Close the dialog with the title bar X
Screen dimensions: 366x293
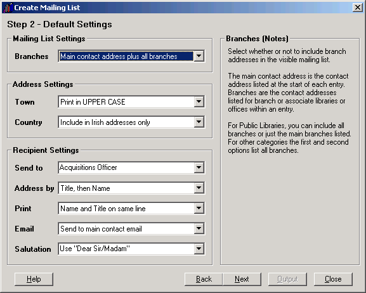pos(358,8)
